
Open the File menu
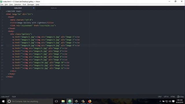point(2,5)
